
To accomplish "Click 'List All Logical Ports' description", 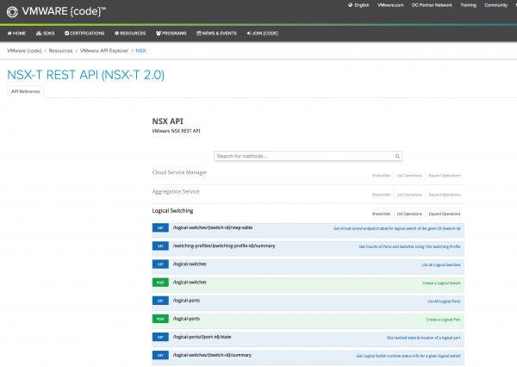I will pyautogui.click(x=444, y=302).
